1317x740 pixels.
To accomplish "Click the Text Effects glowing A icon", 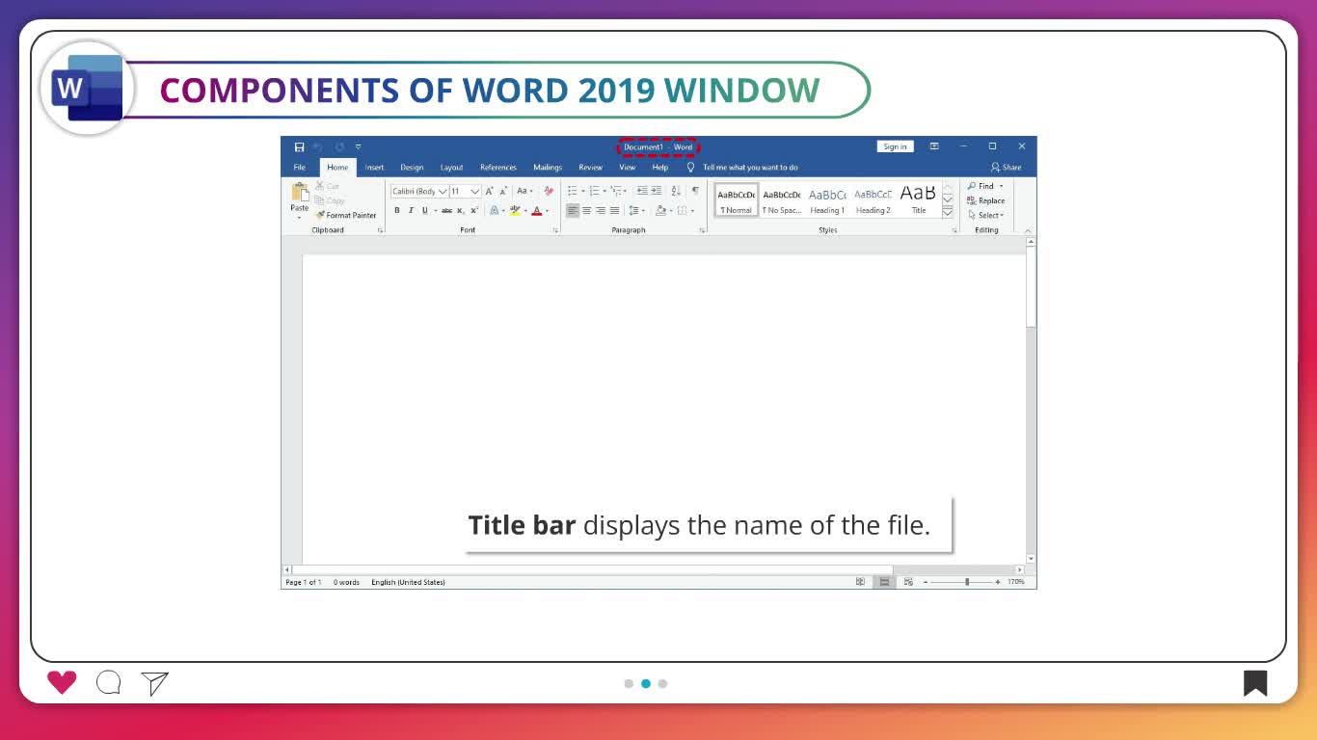I will point(494,210).
